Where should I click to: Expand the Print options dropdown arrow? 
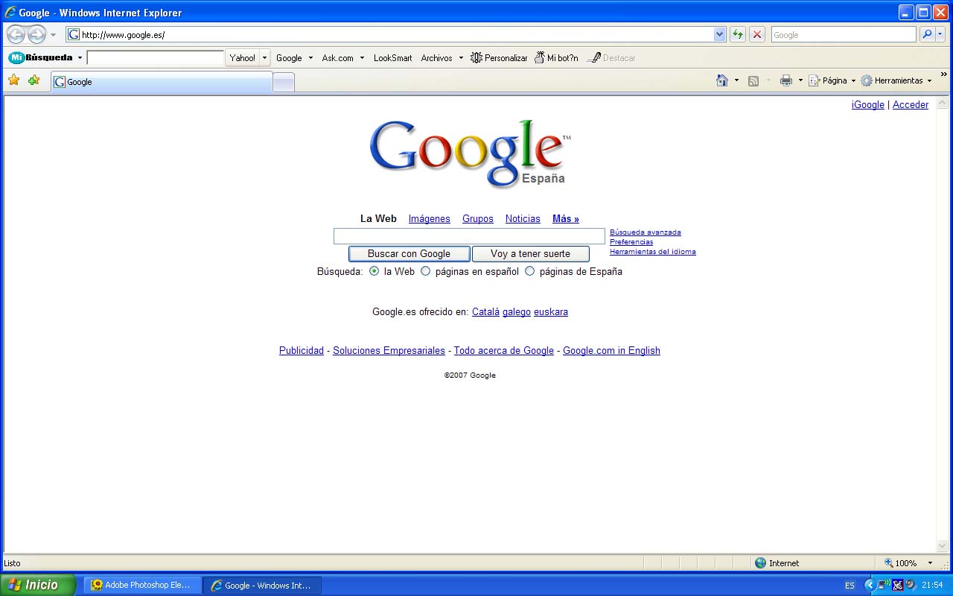click(800, 80)
